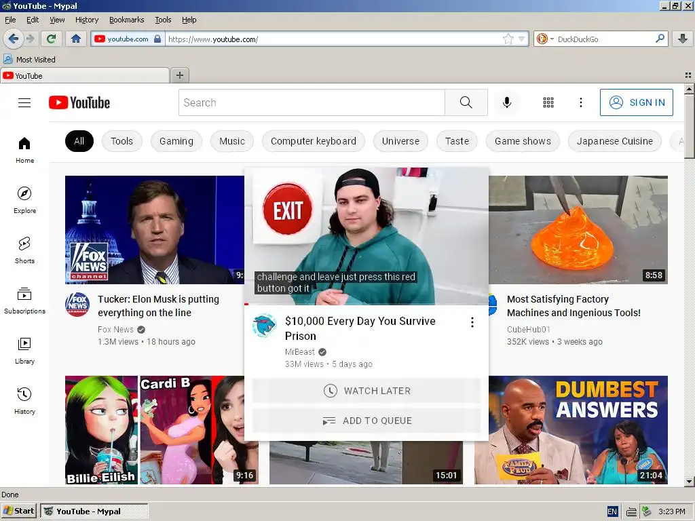Click the EN language indicator in the tray

click(612, 512)
